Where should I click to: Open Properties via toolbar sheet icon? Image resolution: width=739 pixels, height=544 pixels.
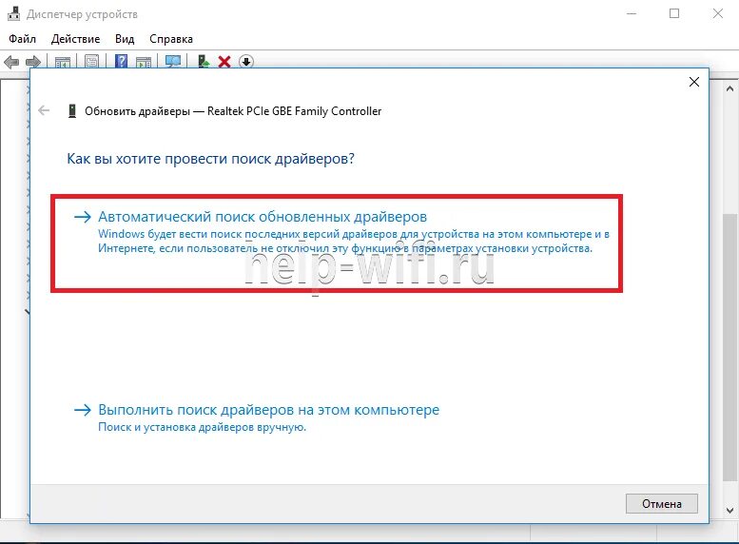tap(92, 62)
